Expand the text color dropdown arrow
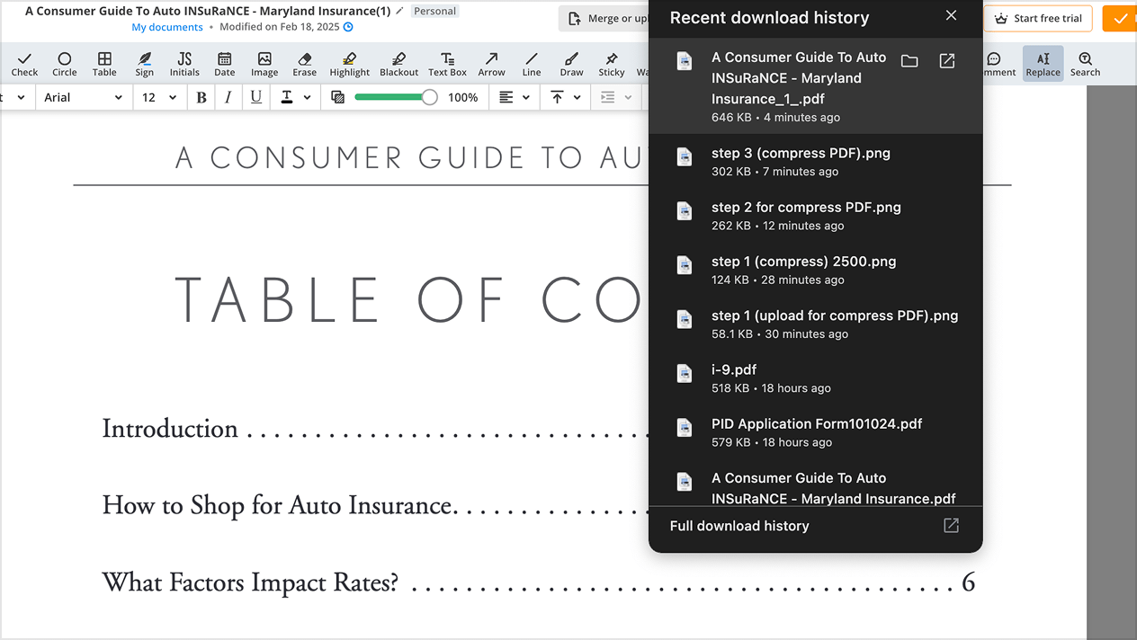Image resolution: width=1137 pixels, height=640 pixels. [308, 97]
